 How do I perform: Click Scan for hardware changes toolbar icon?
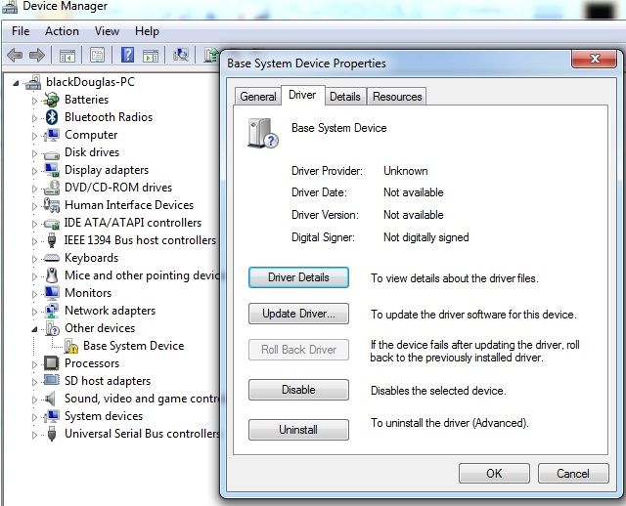180,55
